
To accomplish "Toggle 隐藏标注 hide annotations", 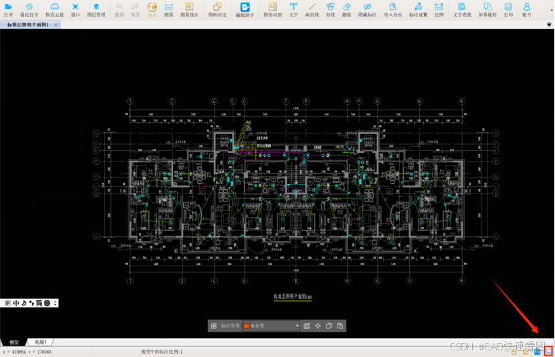I will coord(367,9).
